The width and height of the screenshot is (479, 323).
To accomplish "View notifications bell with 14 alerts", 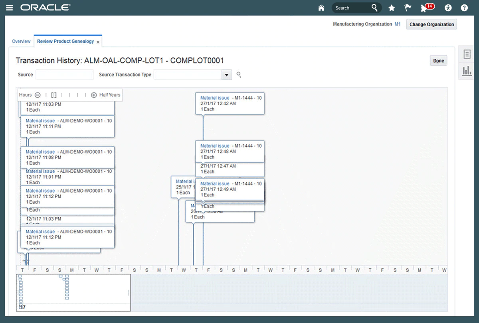I will (x=426, y=8).
